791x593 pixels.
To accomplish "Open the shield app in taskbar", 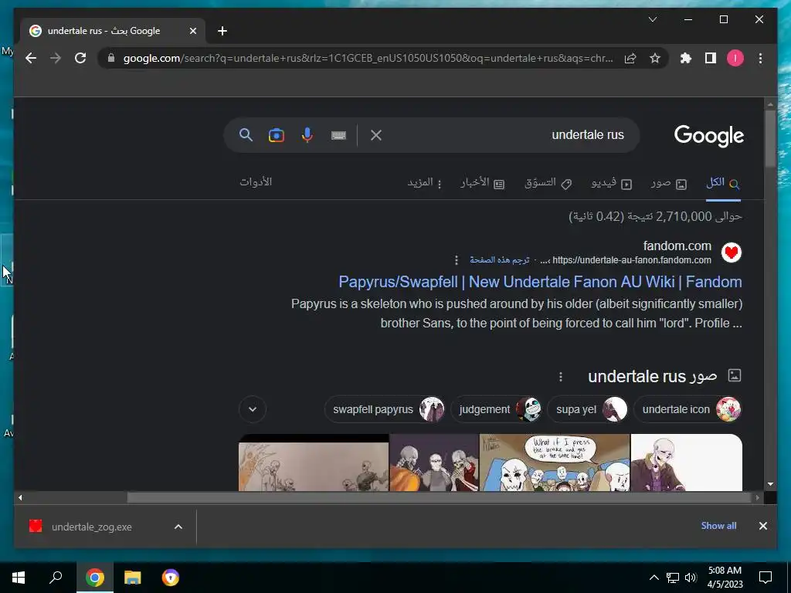I will tap(171, 578).
